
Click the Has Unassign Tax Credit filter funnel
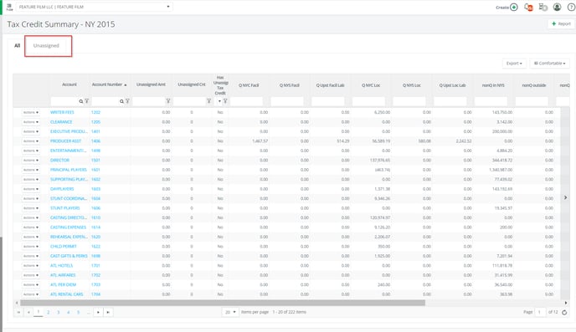click(x=225, y=101)
